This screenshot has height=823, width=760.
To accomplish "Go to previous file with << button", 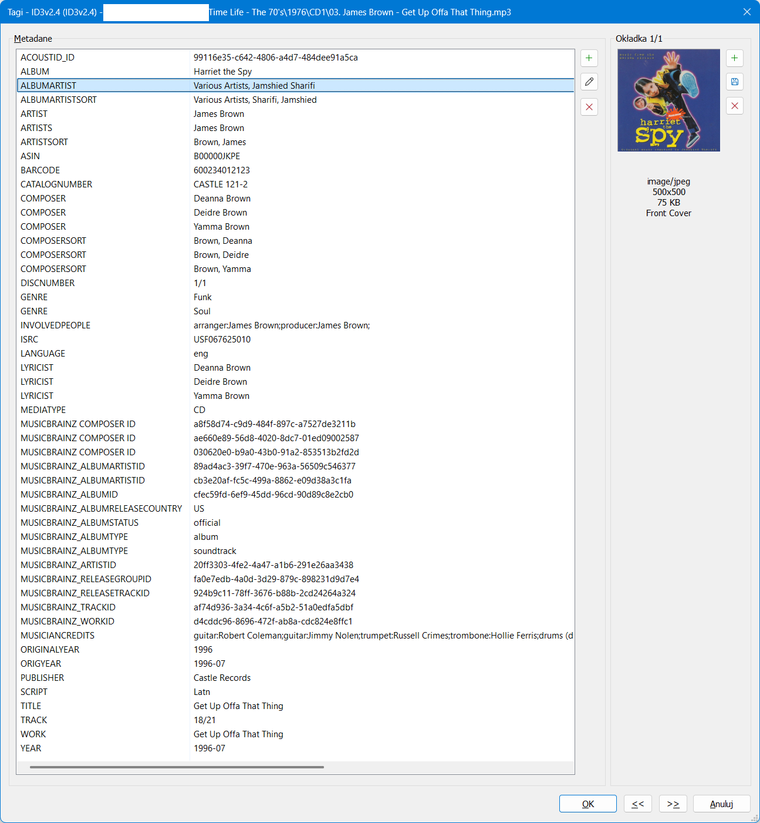I will 638,804.
